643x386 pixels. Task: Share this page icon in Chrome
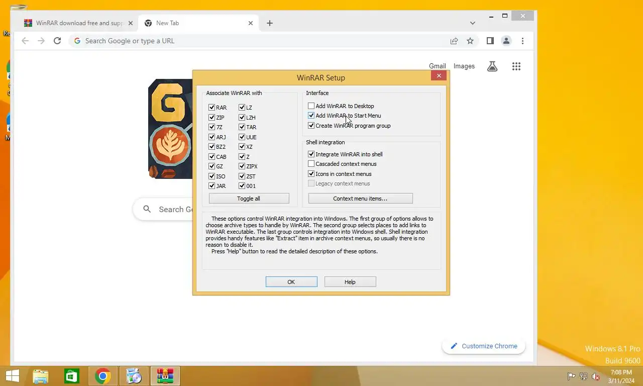pyautogui.click(x=454, y=41)
